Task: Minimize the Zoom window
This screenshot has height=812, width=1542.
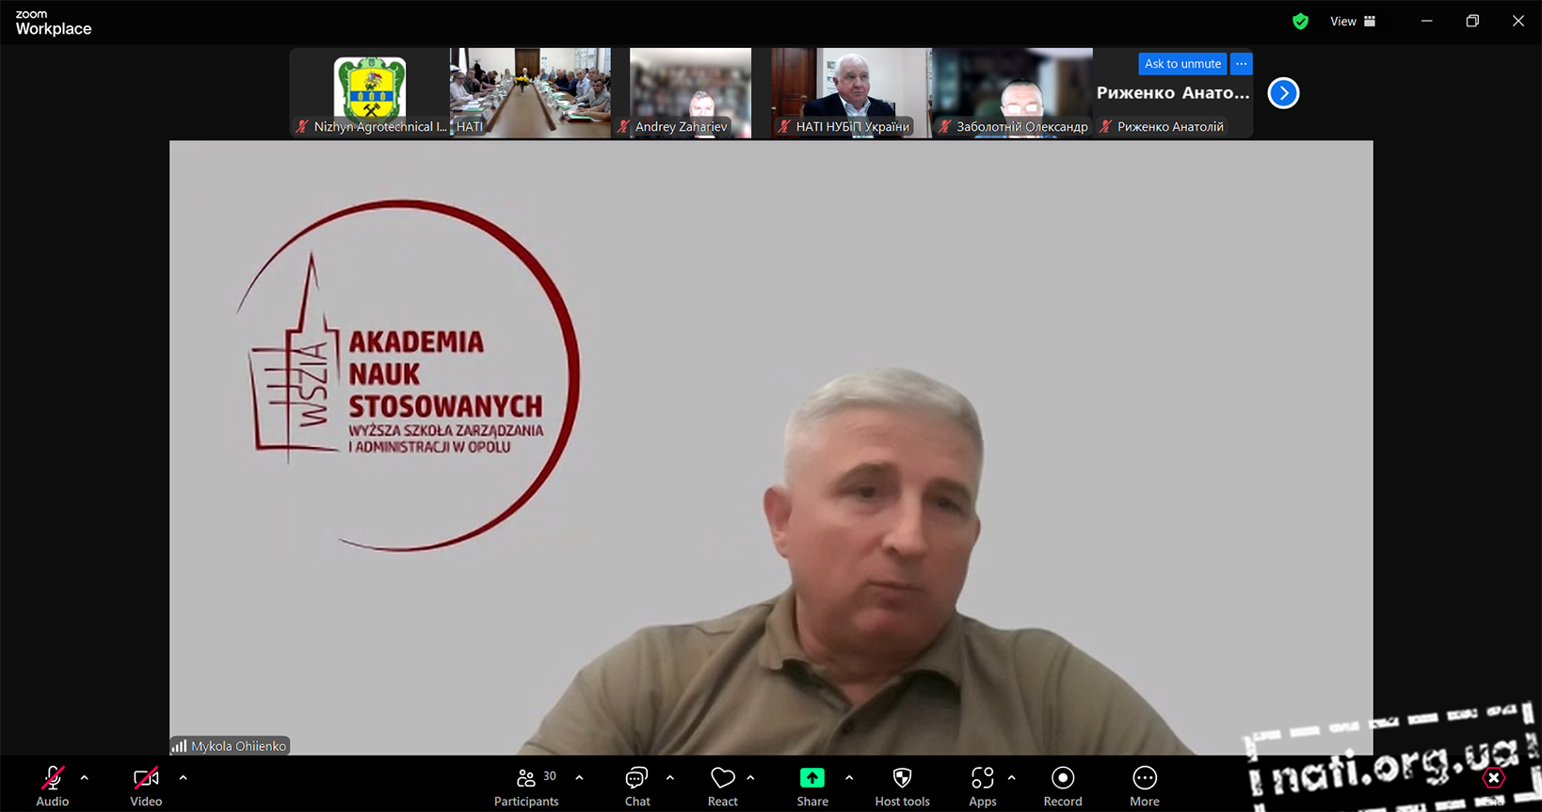Action: point(1427,21)
